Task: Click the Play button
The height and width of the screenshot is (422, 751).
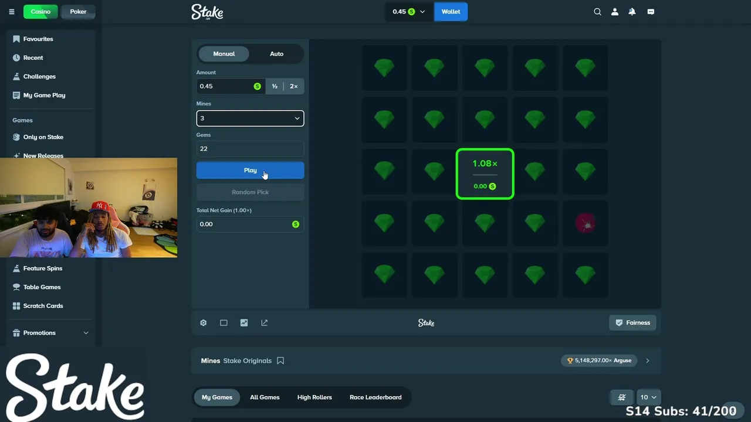Action: click(250, 171)
